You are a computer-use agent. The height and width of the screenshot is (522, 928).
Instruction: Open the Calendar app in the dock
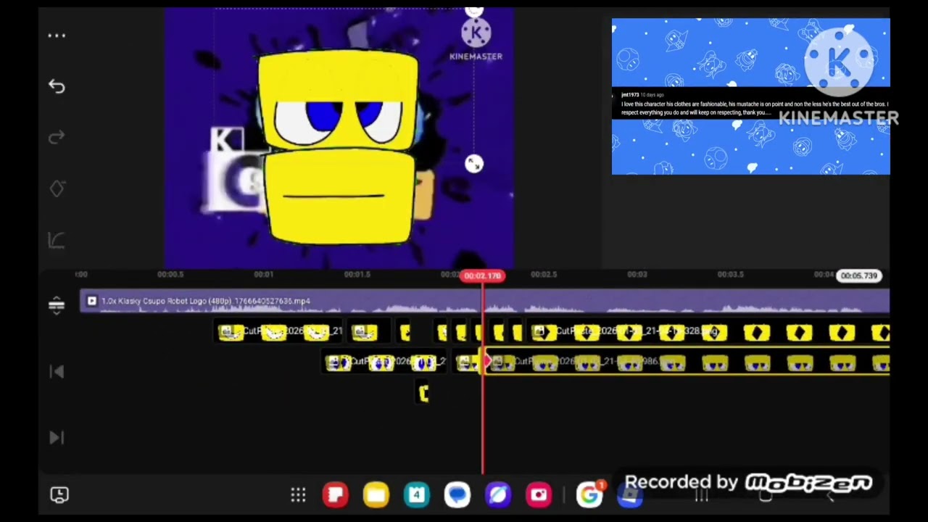click(417, 495)
